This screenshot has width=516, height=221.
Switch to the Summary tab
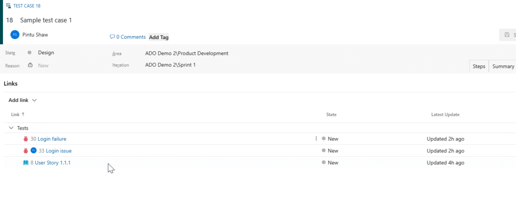[503, 66]
